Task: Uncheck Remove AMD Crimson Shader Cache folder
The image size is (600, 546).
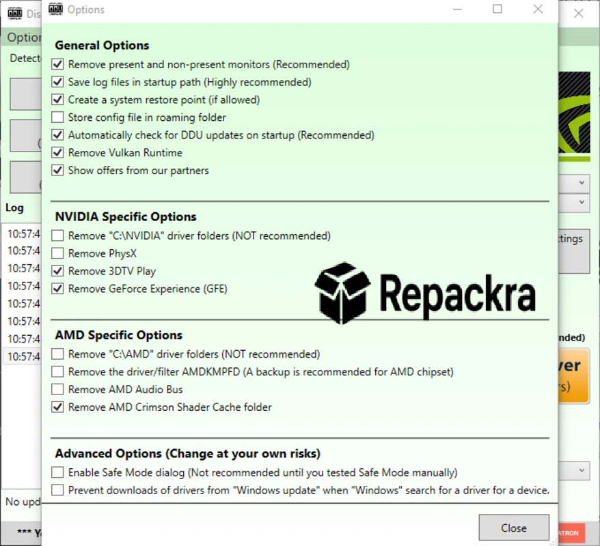Action: [x=57, y=407]
